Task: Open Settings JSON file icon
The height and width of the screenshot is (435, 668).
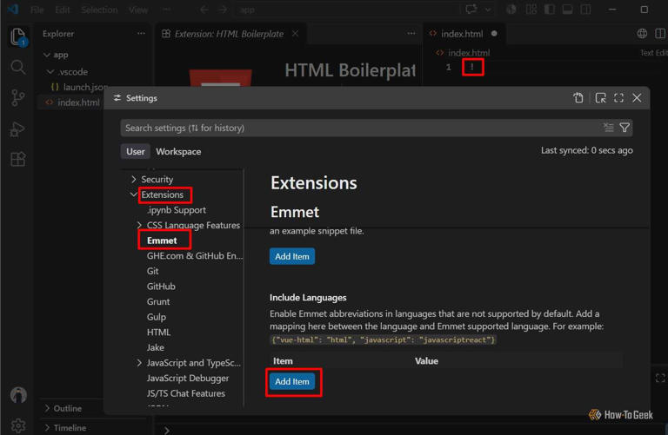Action: (578, 98)
